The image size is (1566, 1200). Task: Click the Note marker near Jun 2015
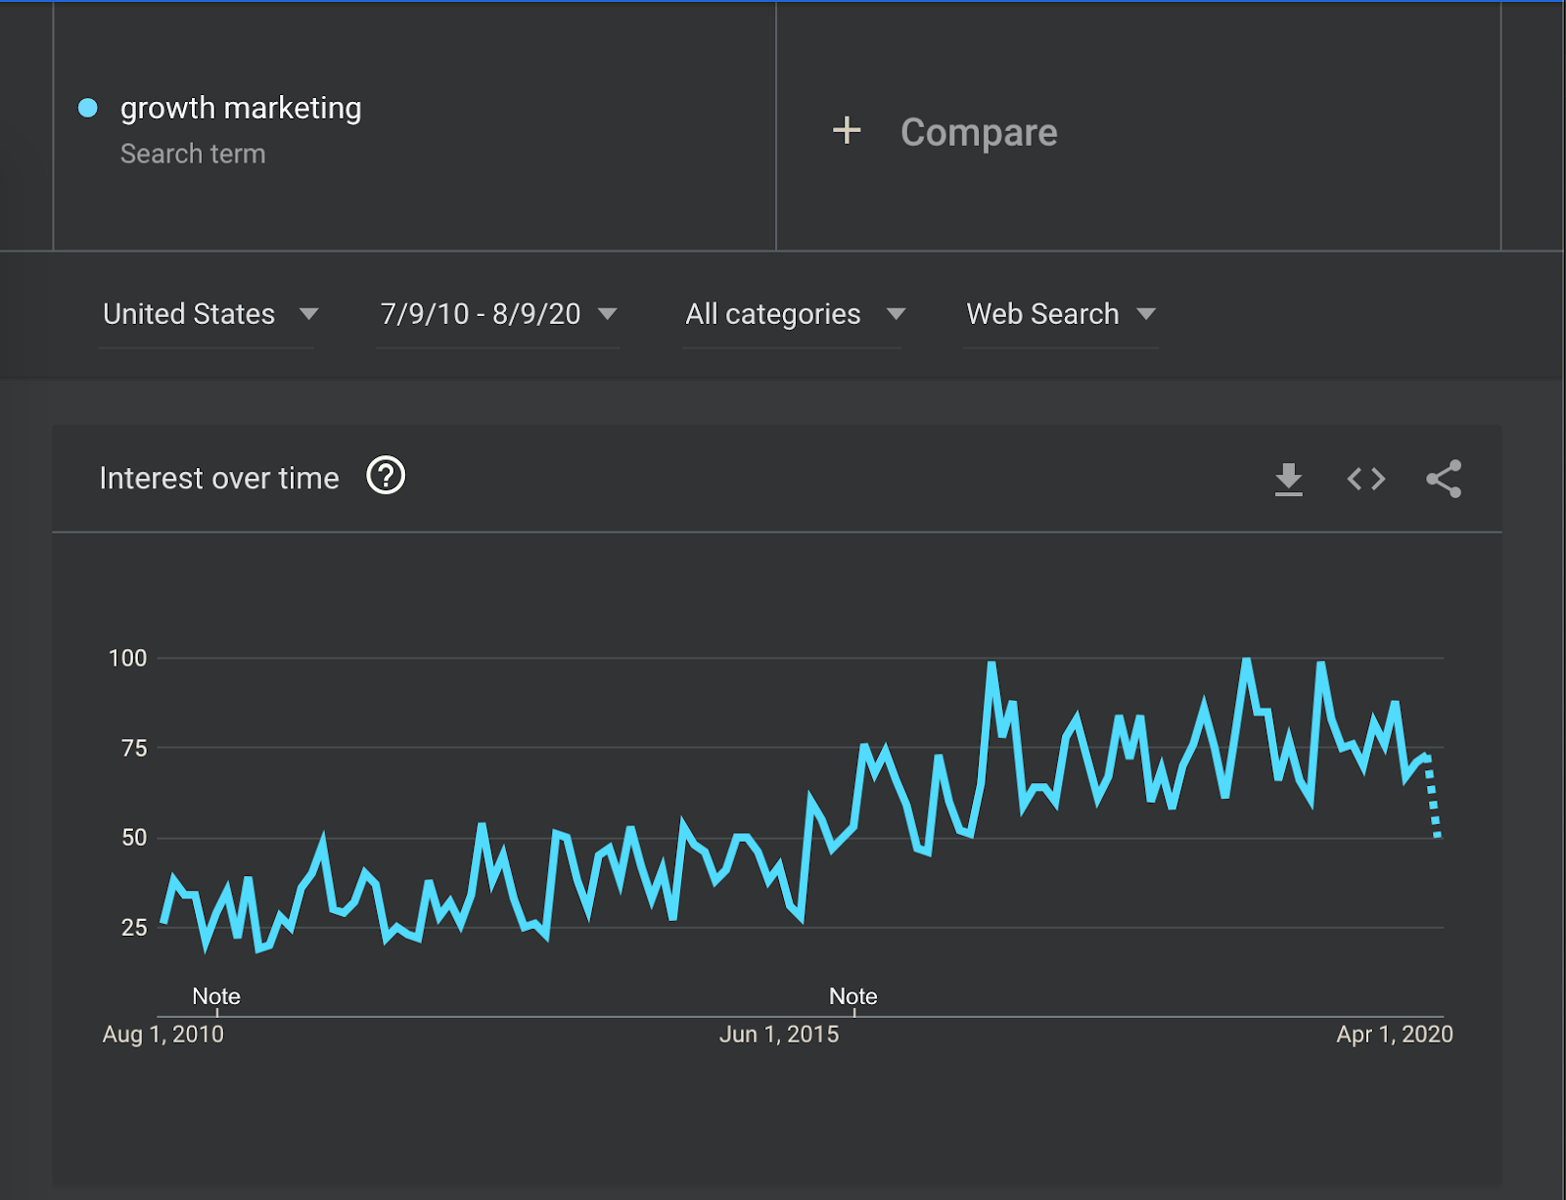pos(853,996)
